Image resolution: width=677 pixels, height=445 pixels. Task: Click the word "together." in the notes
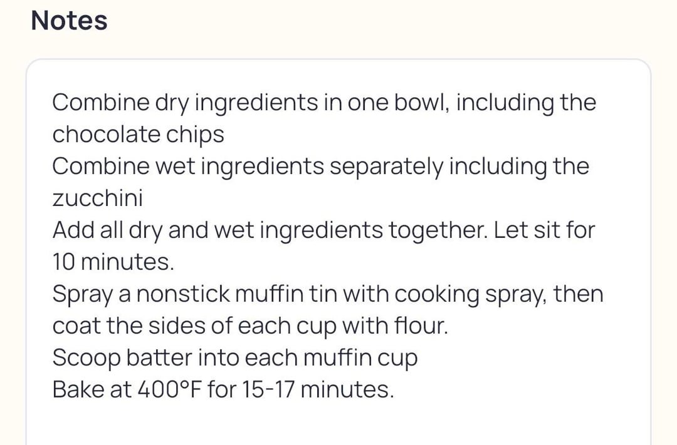pos(436,230)
